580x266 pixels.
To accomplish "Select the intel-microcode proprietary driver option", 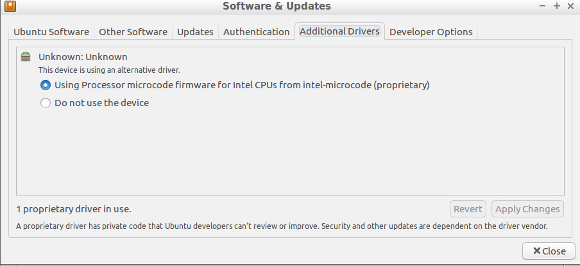I will [x=235, y=85].
